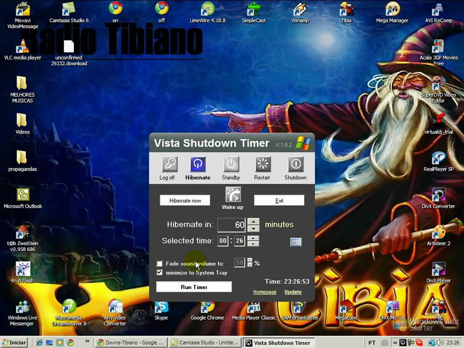Raise the fade volume percentage
Image resolution: width=464 pixels, height=348 pixels.
pos(250,260)
